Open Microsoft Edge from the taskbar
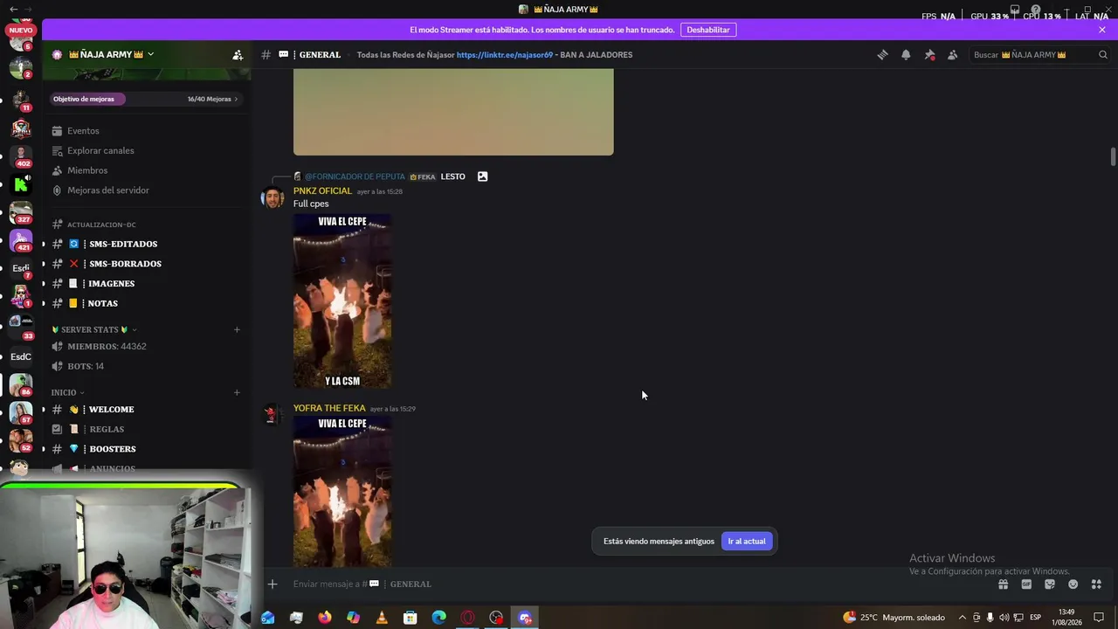Image resolution: width=1118 pixels, height=629 pixels. 438,618
